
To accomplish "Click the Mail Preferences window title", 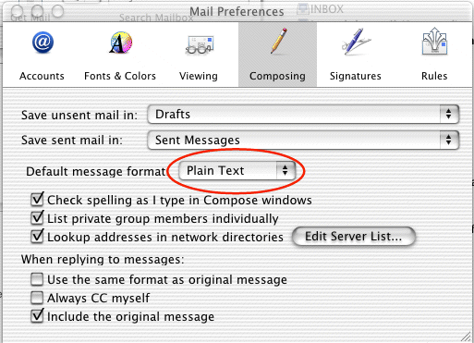I will 237,12.
